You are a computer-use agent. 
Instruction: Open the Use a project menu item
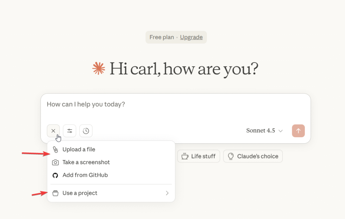click(x=80, y=193)
